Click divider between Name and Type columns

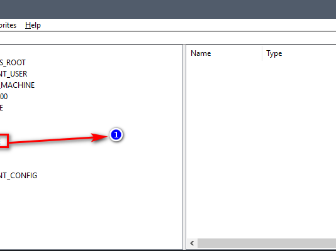pos(262,53)
